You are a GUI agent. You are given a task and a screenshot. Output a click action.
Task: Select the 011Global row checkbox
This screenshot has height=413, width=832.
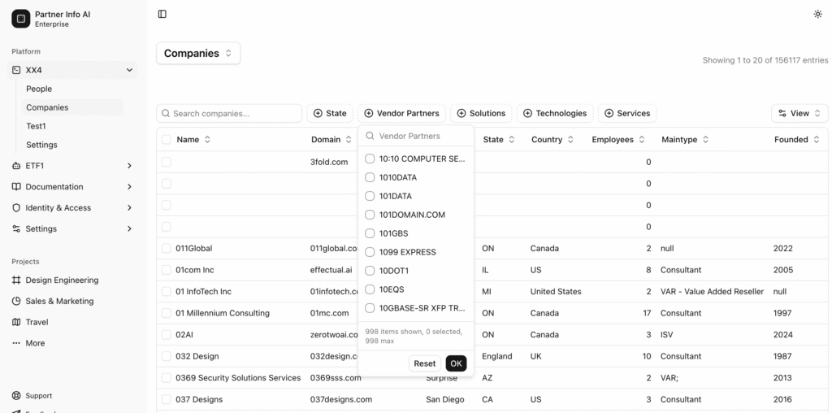point(167,248)
